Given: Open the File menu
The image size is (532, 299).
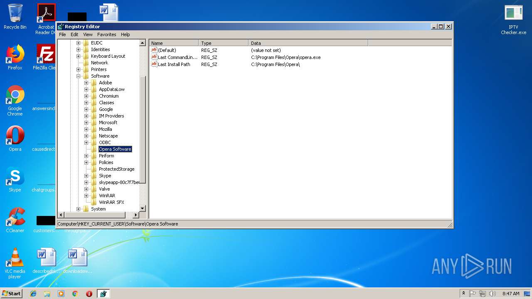Looking at the screenshot, I should [x=62, y=34].
